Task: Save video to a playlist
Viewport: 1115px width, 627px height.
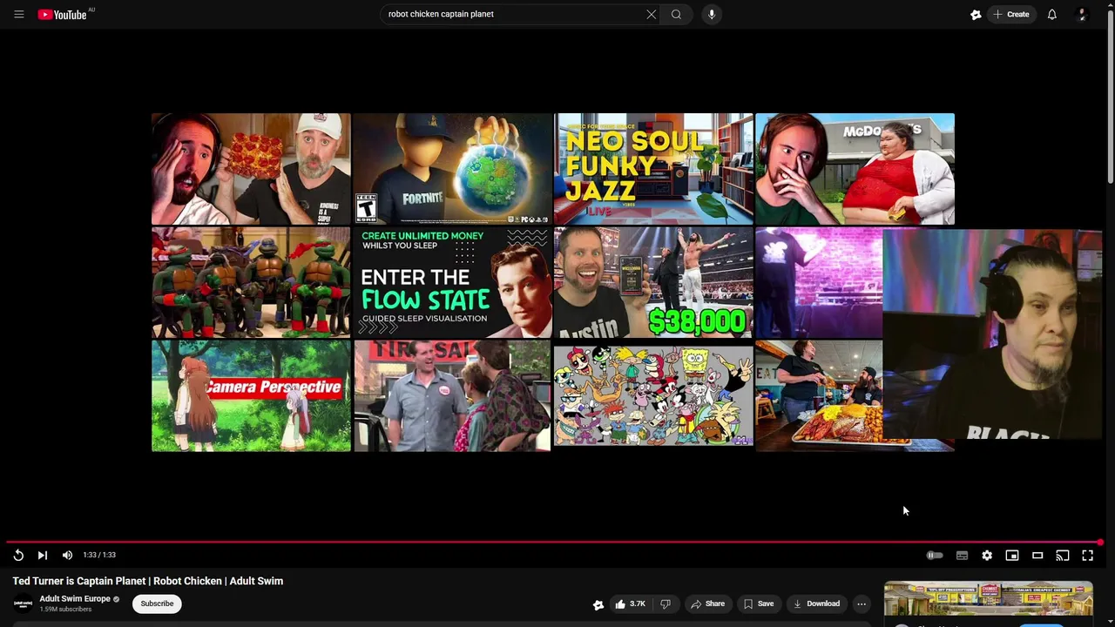Action: (x=759, y=603)
